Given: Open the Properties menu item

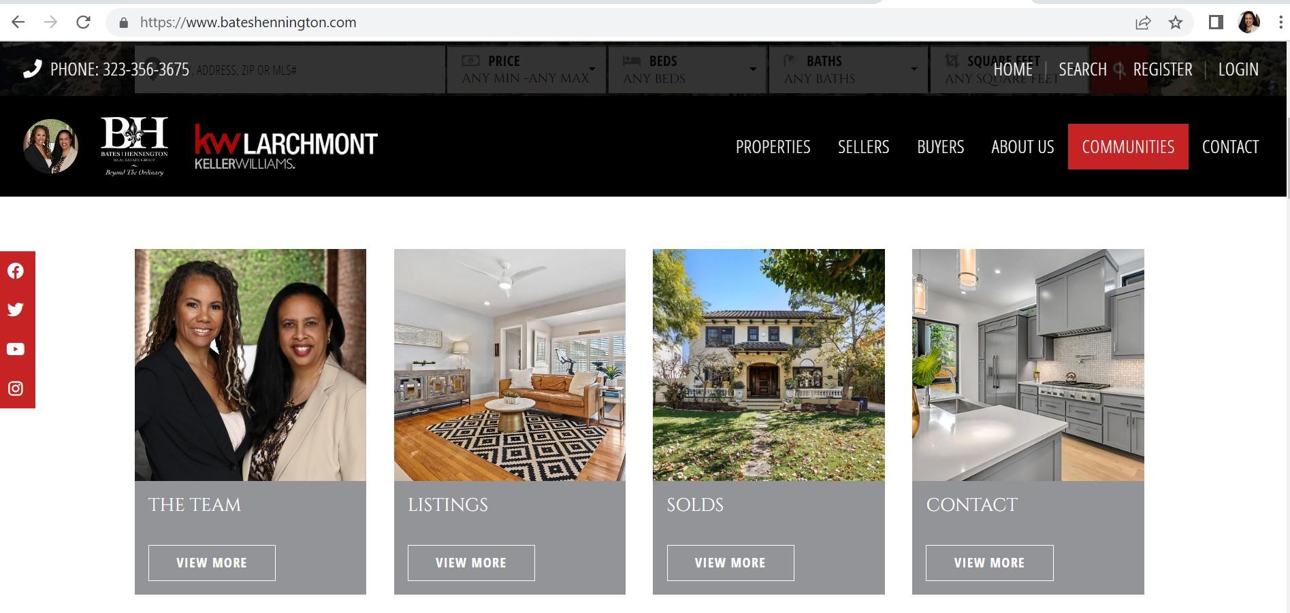Looking at the screenshot, I should click(x=773, y=147).
